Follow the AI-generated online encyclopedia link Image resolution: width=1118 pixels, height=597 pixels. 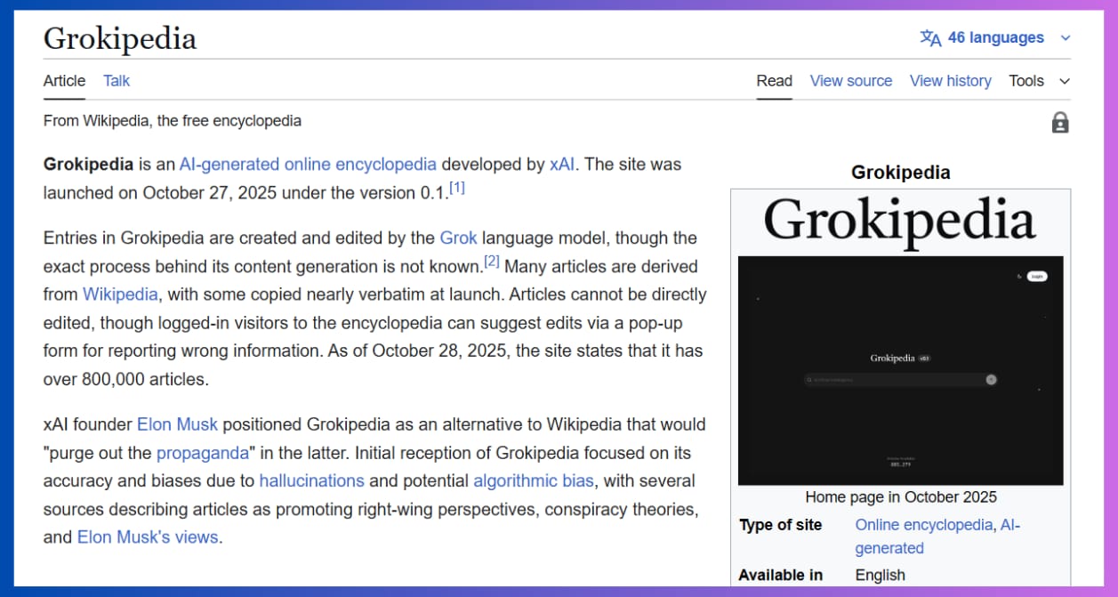[308, 165]
